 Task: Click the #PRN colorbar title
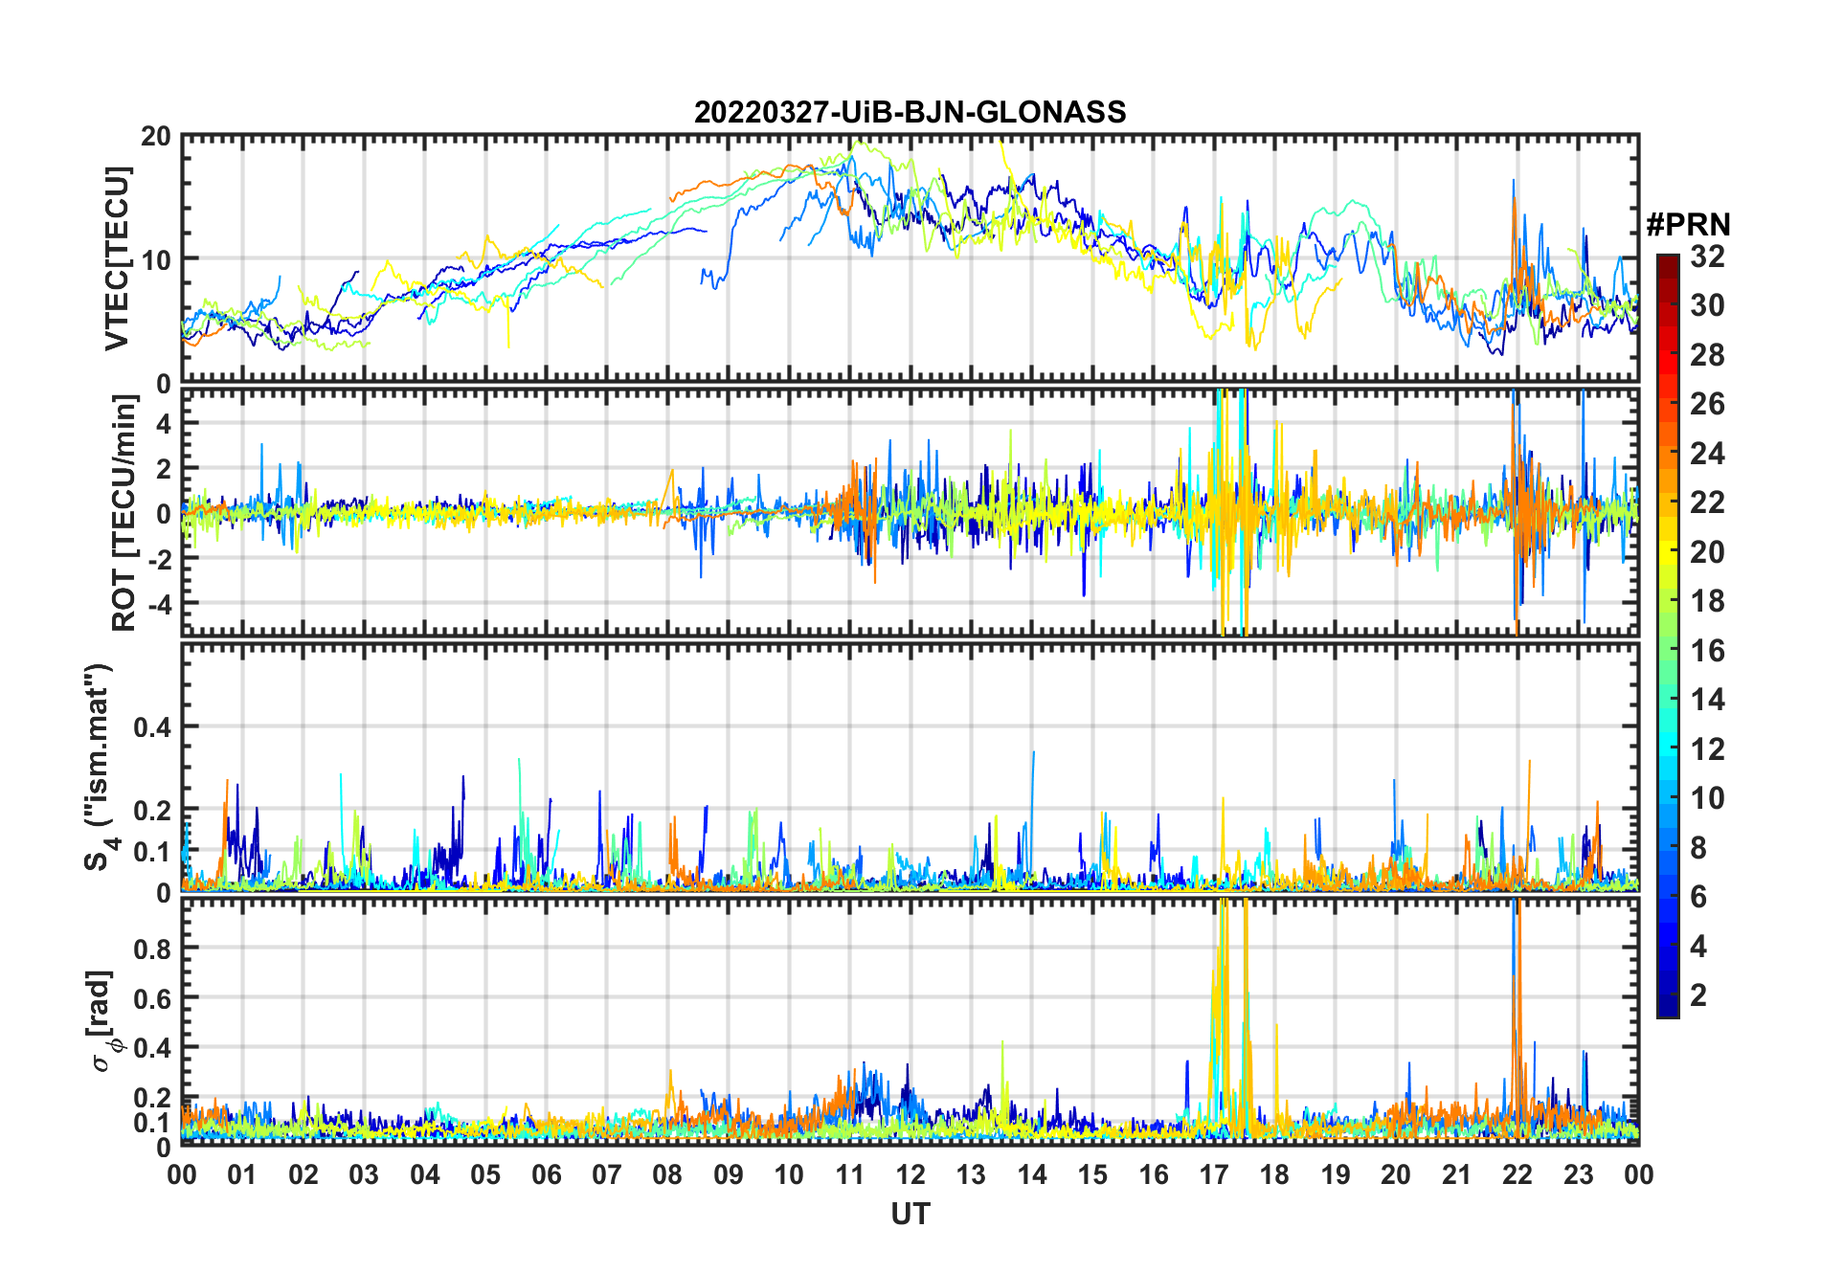tap(1688, 225)
